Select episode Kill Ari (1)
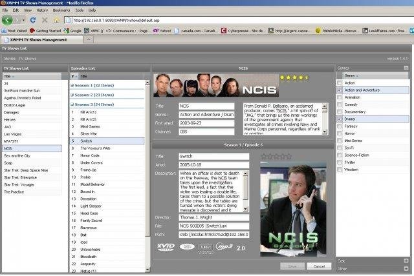This screenshot has width=414, height=276. (107, 112)
